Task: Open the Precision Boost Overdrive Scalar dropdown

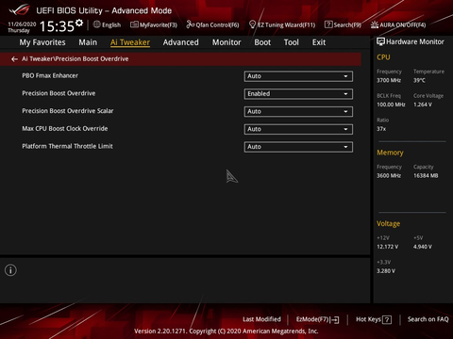Action: tap(298, 111)
